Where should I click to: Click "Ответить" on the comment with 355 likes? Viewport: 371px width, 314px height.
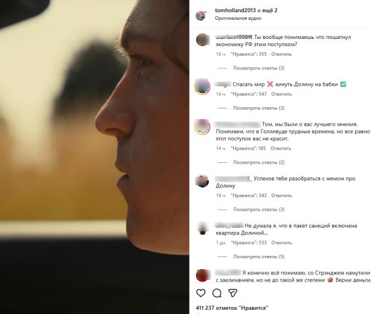[281, 54]
